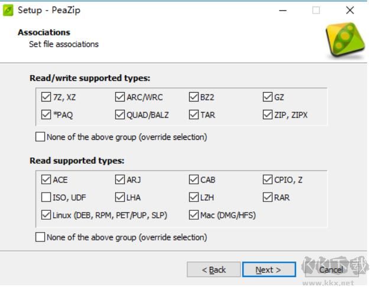370x287 pixels.
Task: Click the PeaZip title bar icon
Action: (8, 10)
